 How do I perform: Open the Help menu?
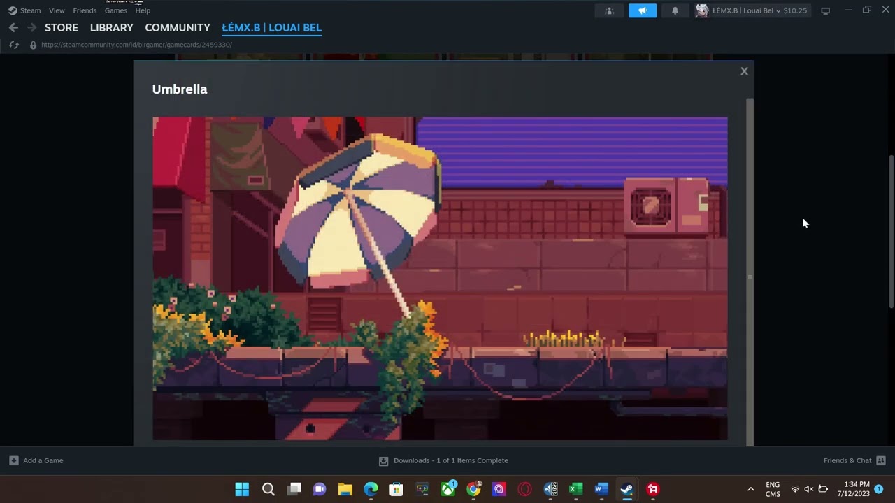(143, 10)
